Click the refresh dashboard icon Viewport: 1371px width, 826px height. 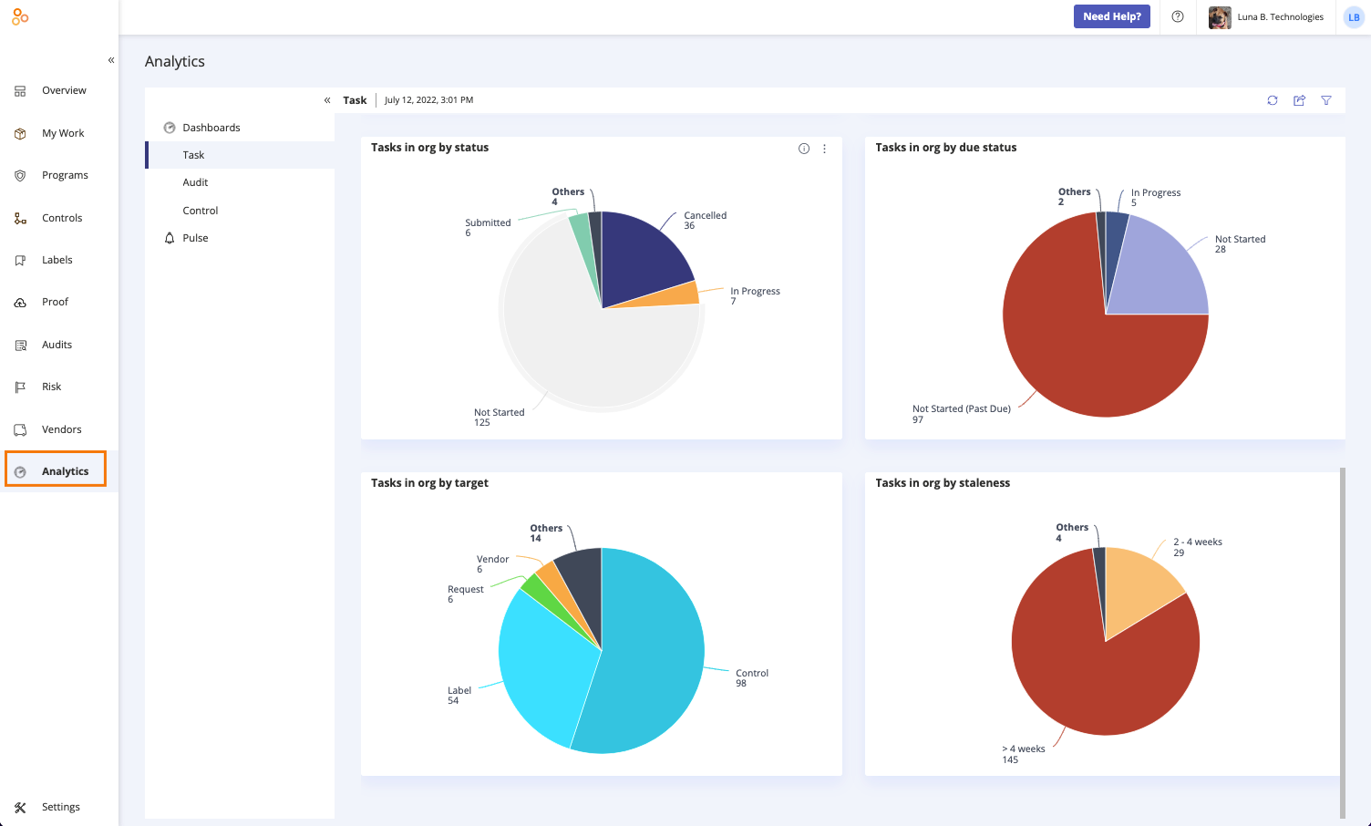pyautogui.click(x=1273, y=100)
